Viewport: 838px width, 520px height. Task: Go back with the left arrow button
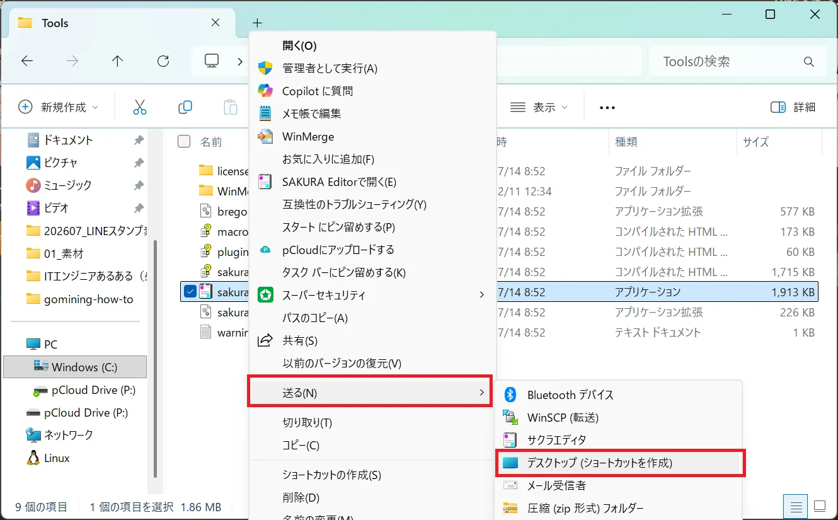click(x=26, y=61)
